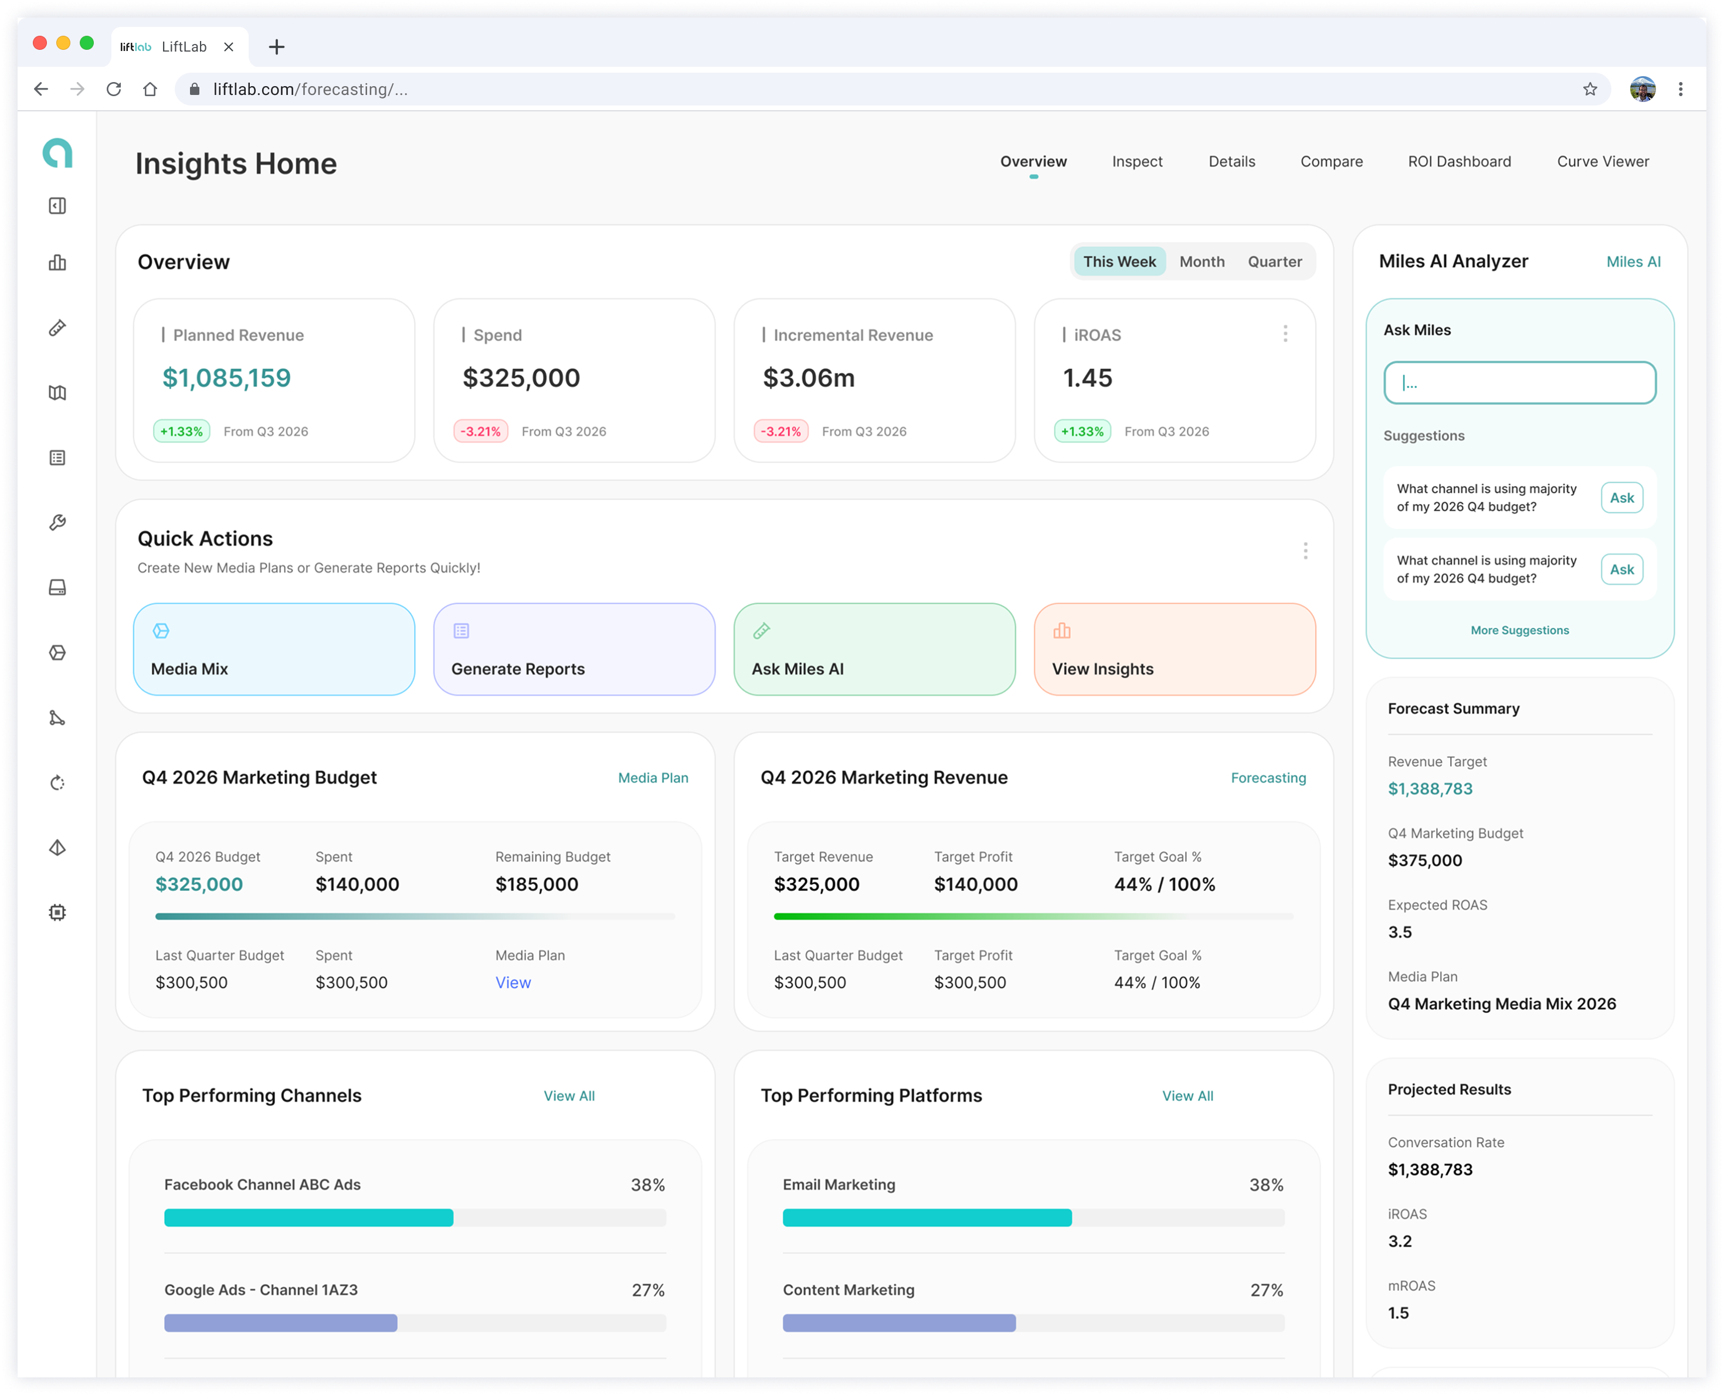Bookmark page with star icon
This screenshot has height=1395, width=1724.
pos(1589,89)
